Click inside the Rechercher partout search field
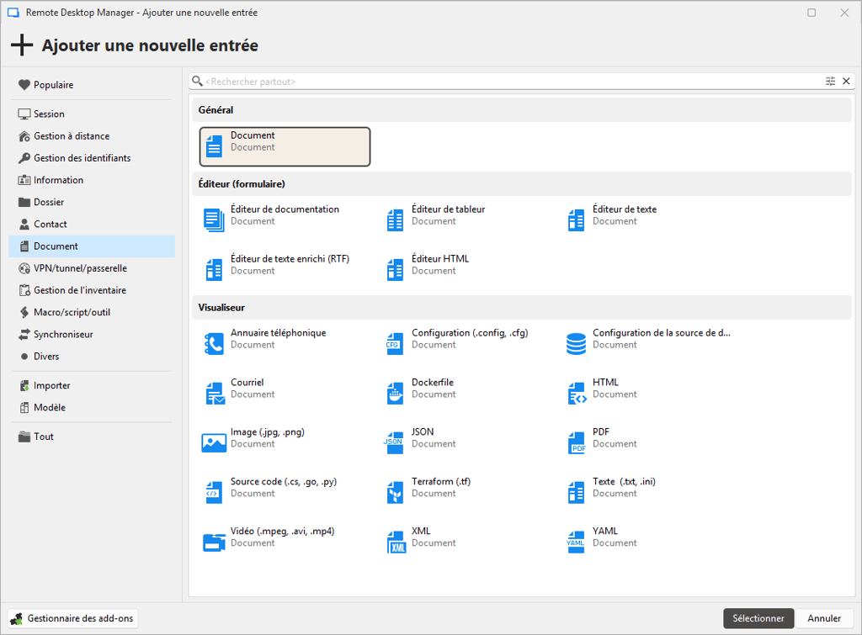 point(421,81)
